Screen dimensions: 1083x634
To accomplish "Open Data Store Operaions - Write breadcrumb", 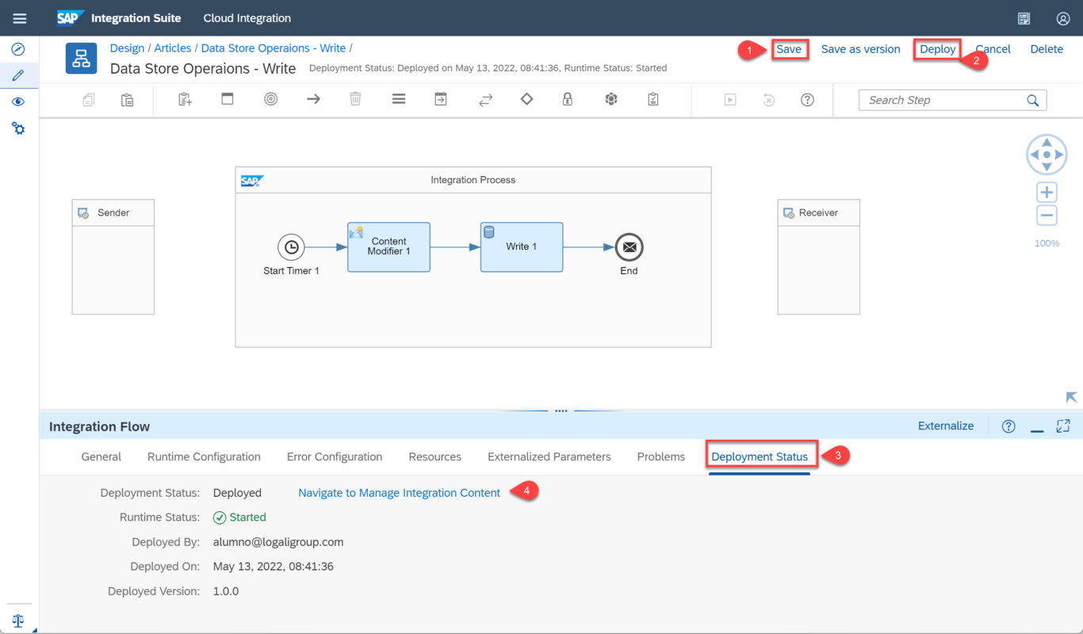I will point(274,48).
